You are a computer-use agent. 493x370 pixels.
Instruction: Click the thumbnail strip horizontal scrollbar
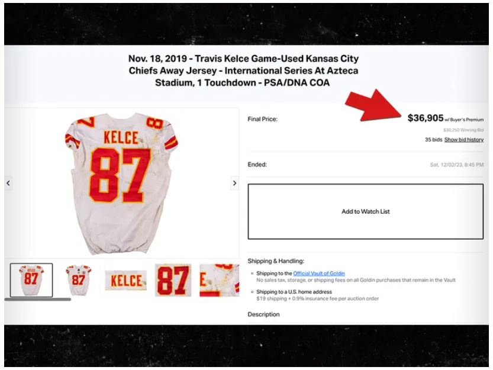click(38, 300)
